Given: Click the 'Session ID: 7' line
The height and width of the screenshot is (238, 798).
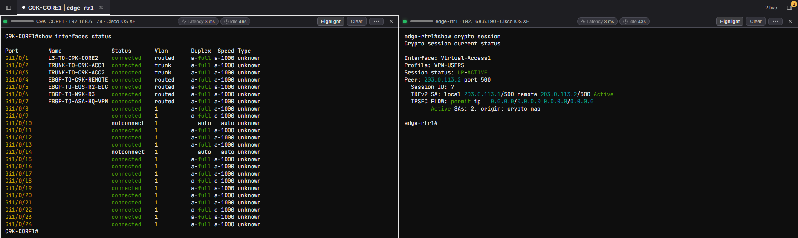Looking at the screenshot, I should coord(433,87).
